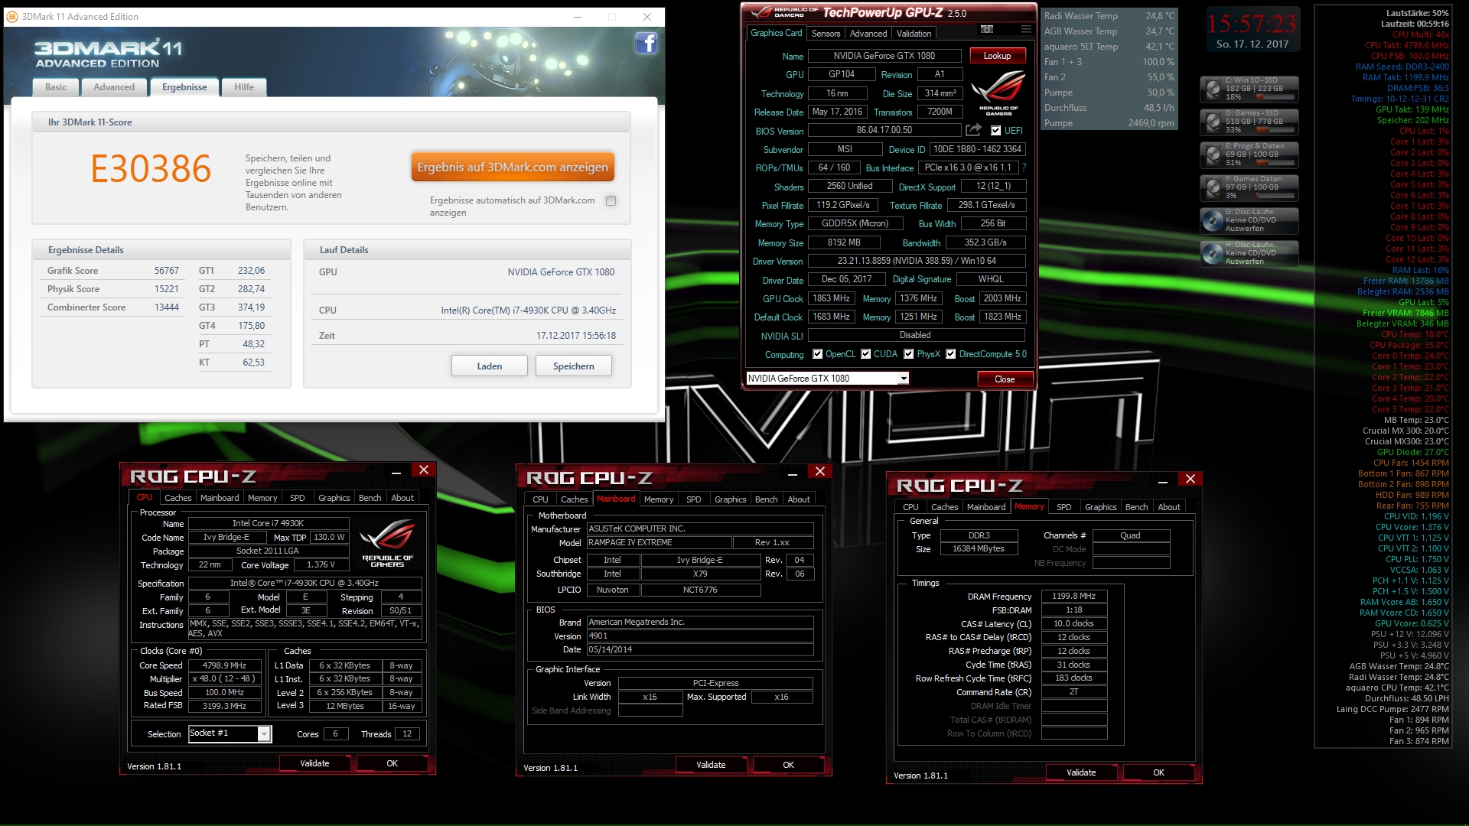Click the Grafik Score value 56767

coord(166,271)
